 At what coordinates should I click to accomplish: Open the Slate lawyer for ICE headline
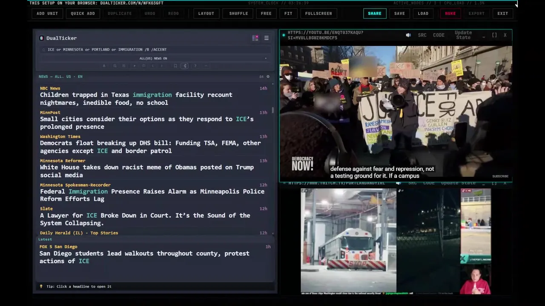pos(145,219)
